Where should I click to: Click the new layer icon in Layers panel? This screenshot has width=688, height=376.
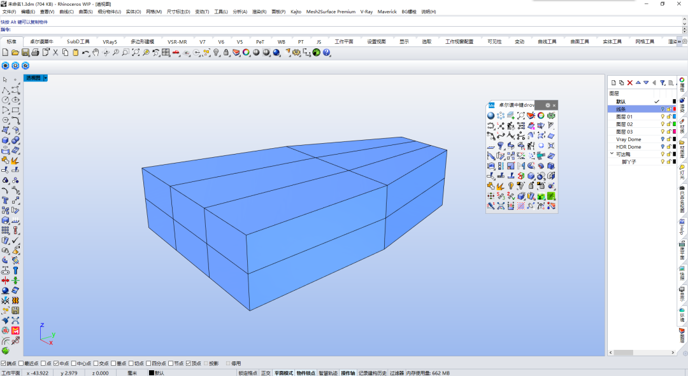click(613, 83)
